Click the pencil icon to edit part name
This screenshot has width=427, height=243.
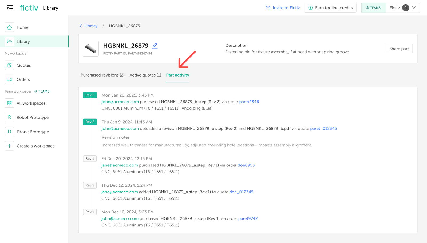155,46
